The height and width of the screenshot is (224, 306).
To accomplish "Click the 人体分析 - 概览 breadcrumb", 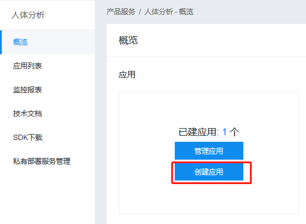I will [x=169, y=12].
